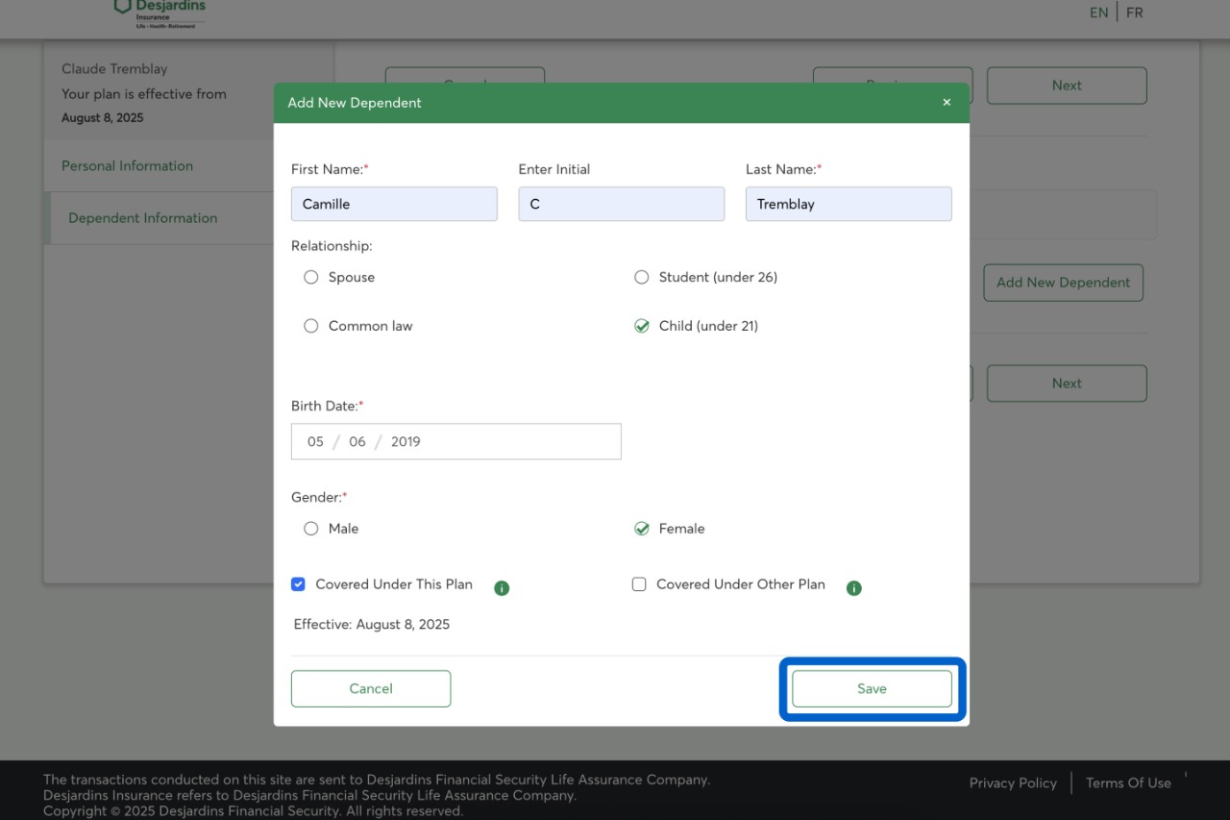Select the Common law relationship option
The height and width of the screenshot is (820, 1230).
(311, 327)
